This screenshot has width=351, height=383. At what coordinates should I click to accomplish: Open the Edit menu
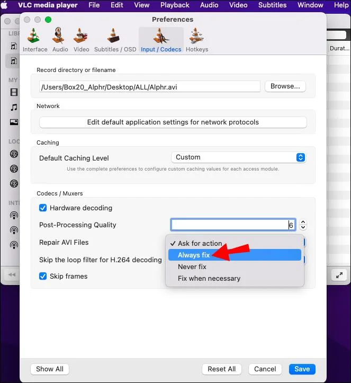116,5
